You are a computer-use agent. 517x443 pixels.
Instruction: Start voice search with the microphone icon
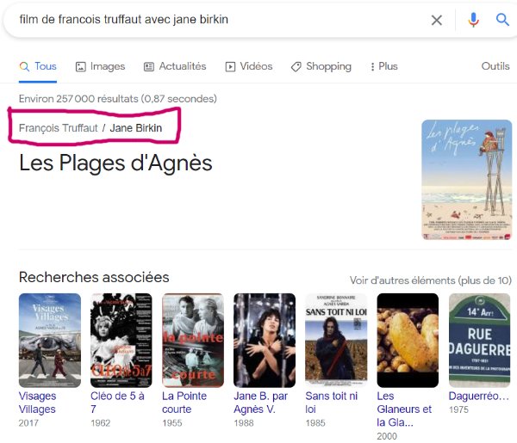coord(473,20)
